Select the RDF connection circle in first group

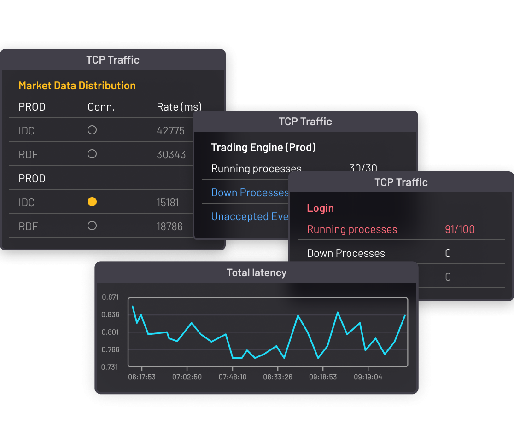pyautogui.click(x=92, y=154)
